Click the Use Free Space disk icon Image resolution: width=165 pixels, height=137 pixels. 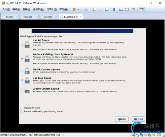tap(27, 80)
